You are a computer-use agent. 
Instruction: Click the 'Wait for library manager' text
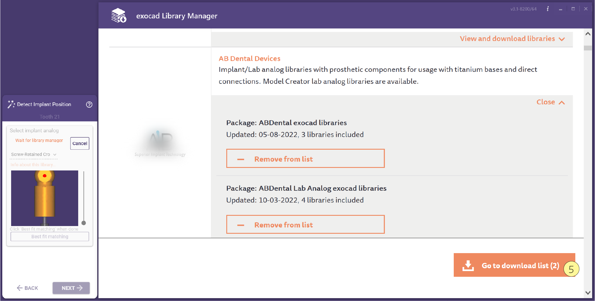(x=39, y=140)
